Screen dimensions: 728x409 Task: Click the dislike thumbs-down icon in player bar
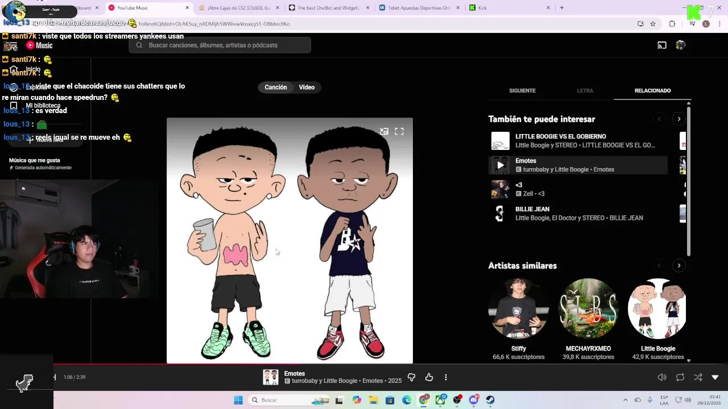[412, 377]
